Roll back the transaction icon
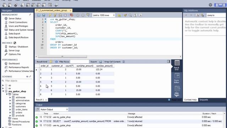Viewport: 227px width, 128px height. [83, 15]
